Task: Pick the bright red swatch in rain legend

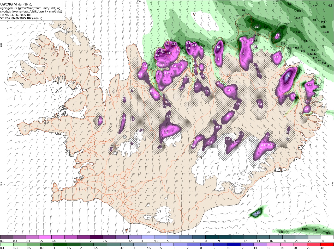Action: tap(327, 245)
